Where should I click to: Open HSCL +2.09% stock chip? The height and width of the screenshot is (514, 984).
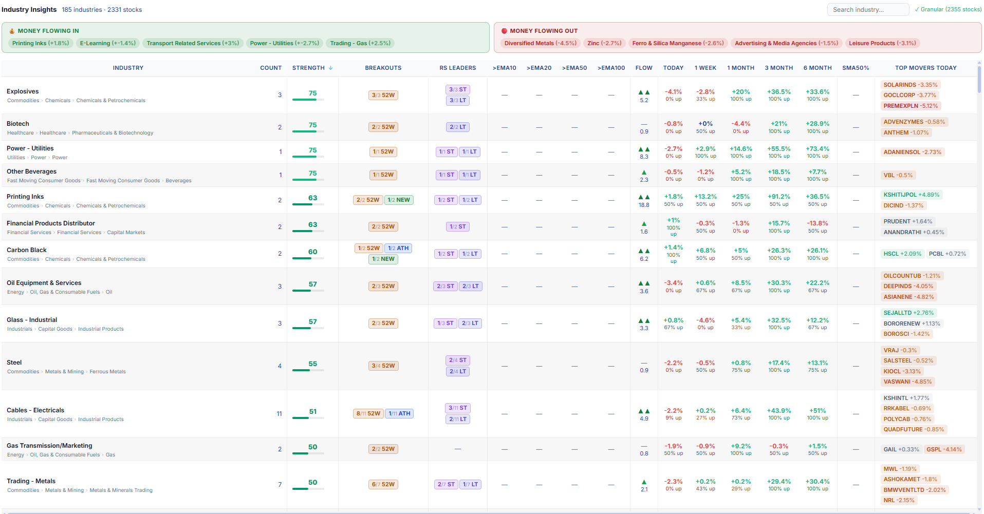[902, 254]
